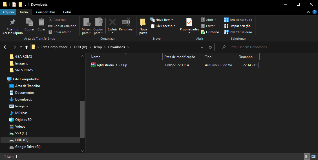Image resolution: width=318 pixels, height=160 pixels.
Task: Click the title bar Properties checkmark icon
Action: pyautogui.click(x=14, y=4)
